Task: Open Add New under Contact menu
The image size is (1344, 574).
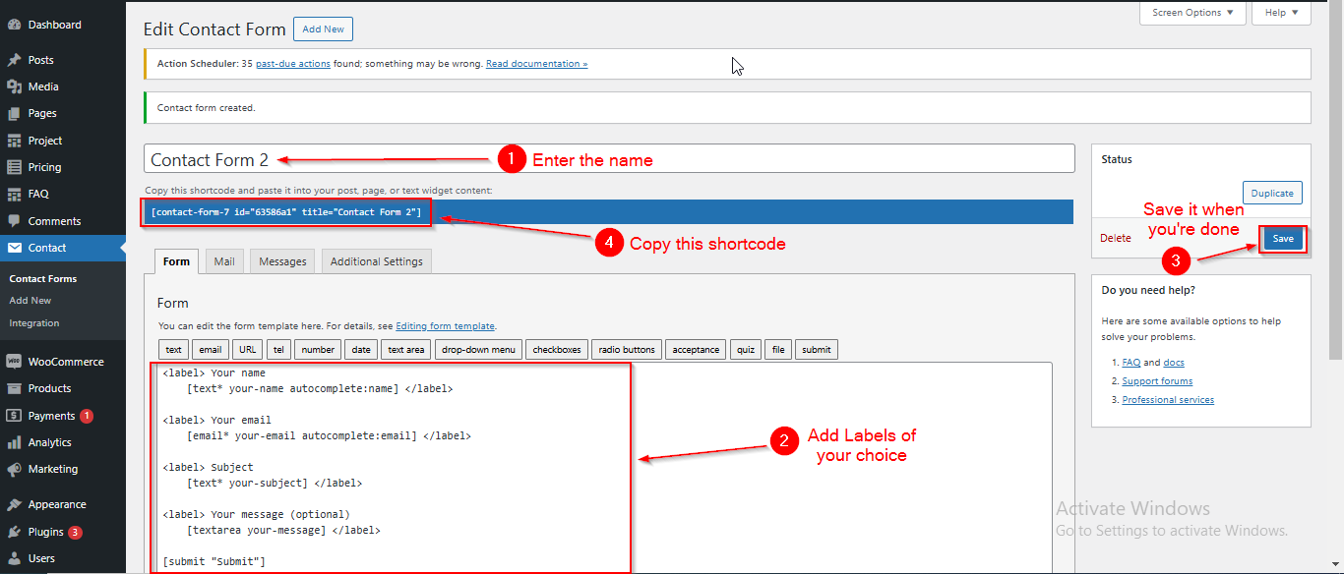Action: click(31, 301)
